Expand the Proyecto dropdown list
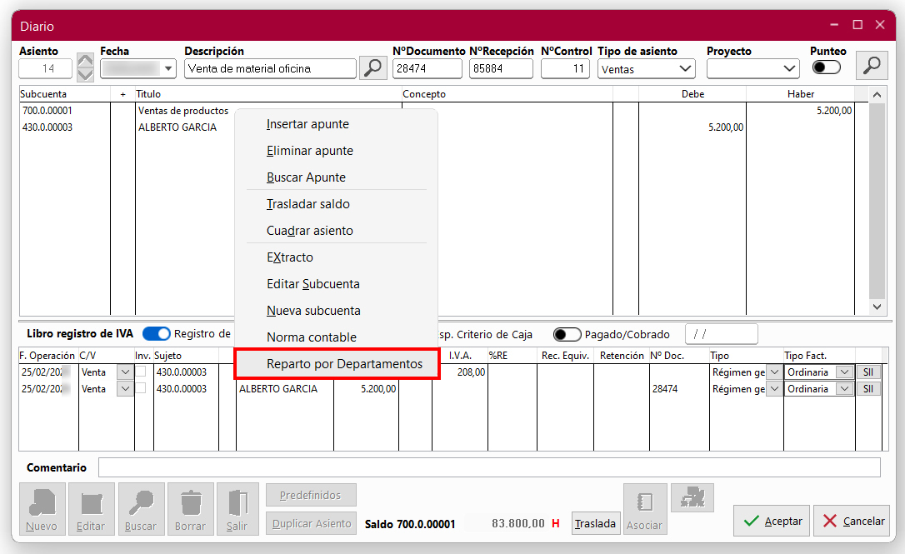This screenshot has width=905, height=554. (752, 68)
